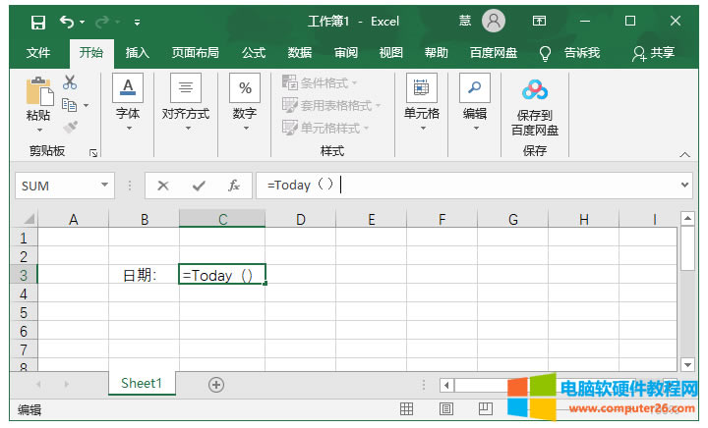Expand the Name Box dropdown showing SUM
The width and height of the screenshot is (708, 428).
tap(105, 186)
